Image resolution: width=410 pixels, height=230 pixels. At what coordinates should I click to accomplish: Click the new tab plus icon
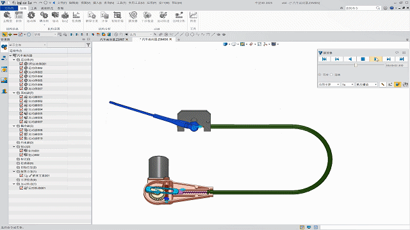click(179, 40)
